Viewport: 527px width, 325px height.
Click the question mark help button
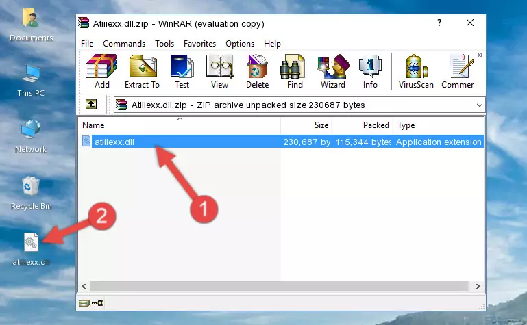point(439,23)
